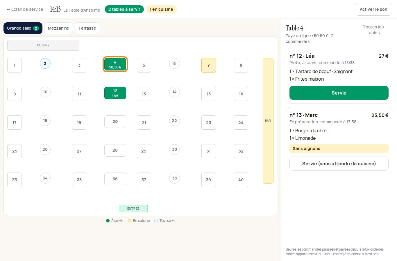The image size is (397, 261).
Task: Select table 1
Action: click(x=15, y=65)
